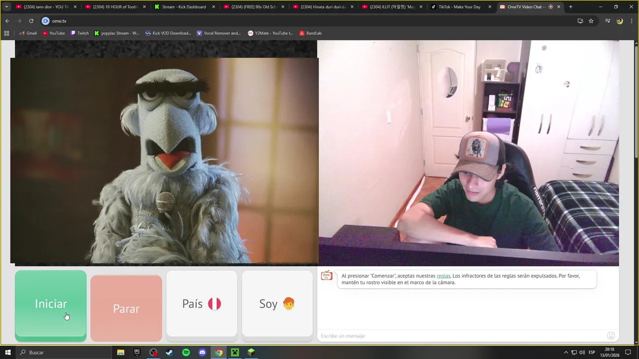This screenshot has width=639, height=359.
Task: Close the TikTok - Make Your Day tab
Action: [490, 7]
